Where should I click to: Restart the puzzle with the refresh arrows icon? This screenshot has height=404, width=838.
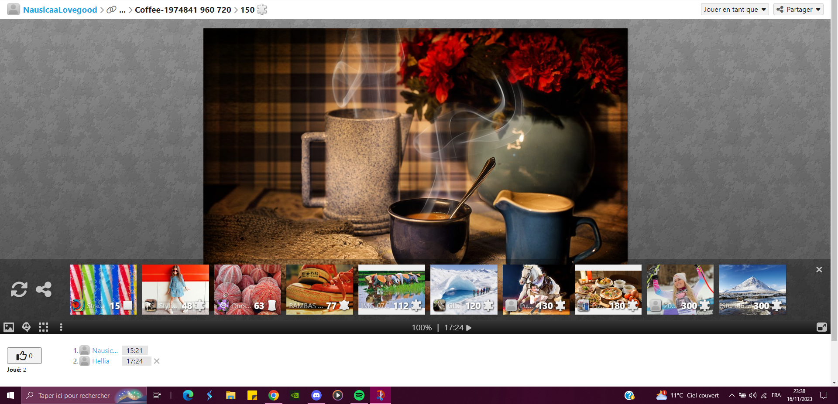click(x=19, y=289)
